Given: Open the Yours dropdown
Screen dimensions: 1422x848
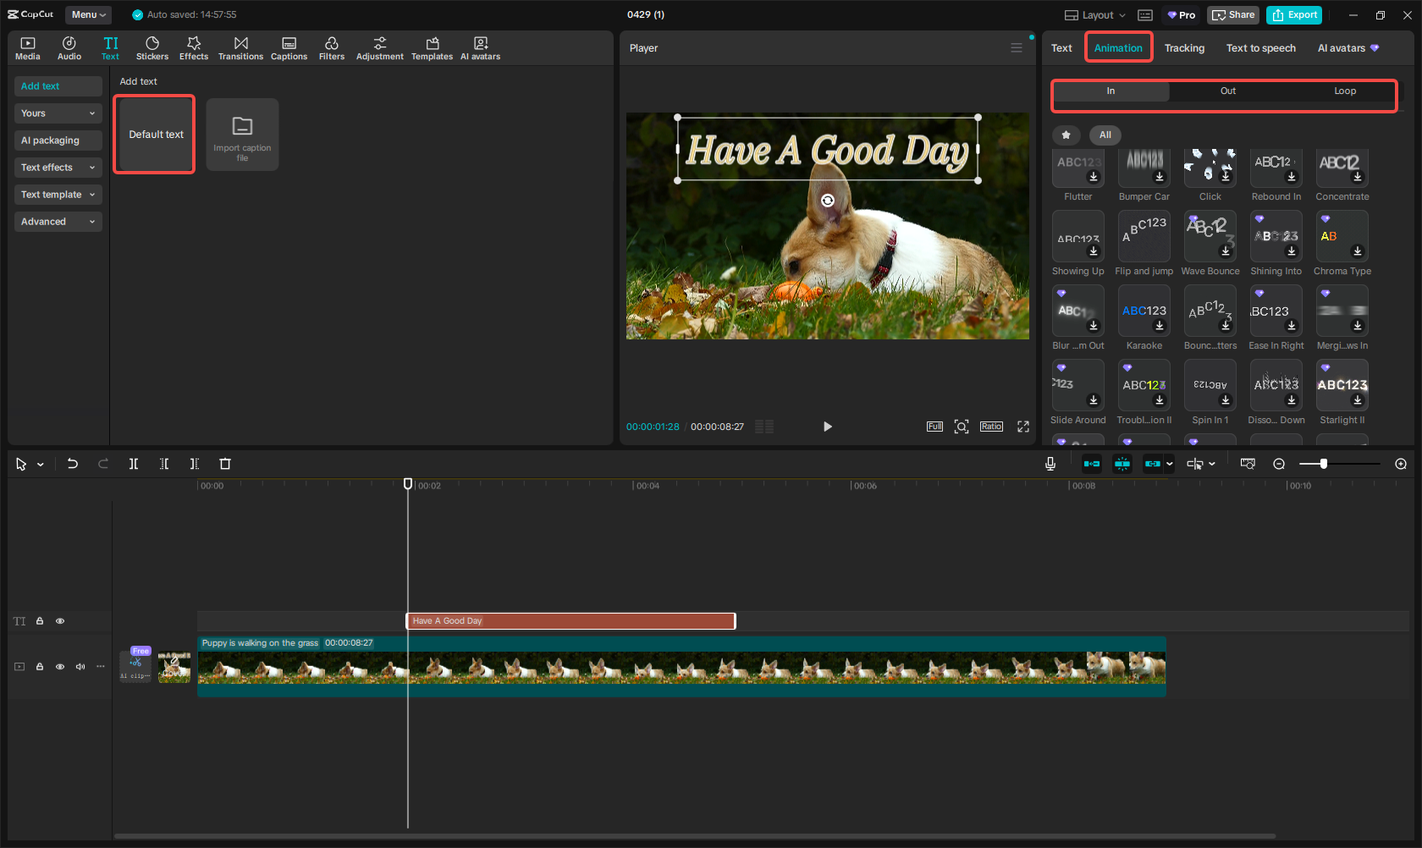Looking at the screenshot, I should tap(58, 113).
